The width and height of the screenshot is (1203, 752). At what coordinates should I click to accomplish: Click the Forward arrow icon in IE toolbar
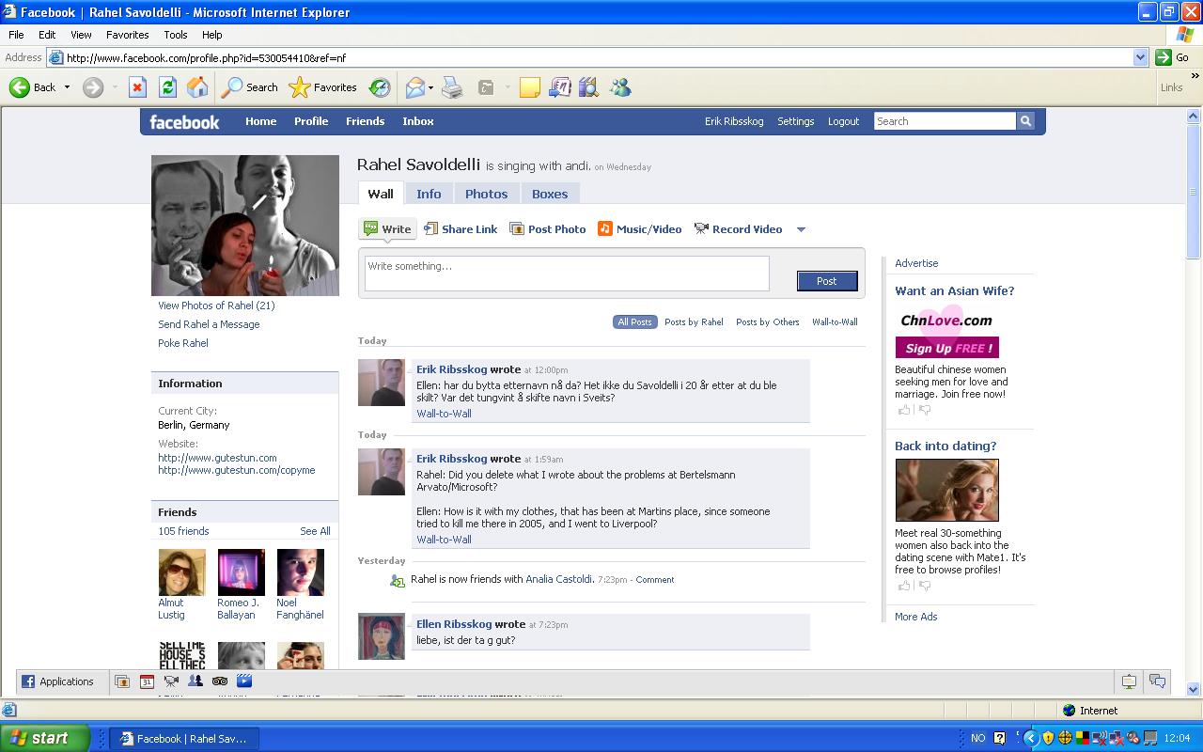pos(92,87)
